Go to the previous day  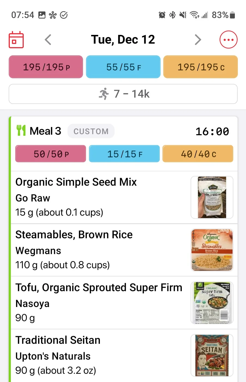tap(48, 40)
